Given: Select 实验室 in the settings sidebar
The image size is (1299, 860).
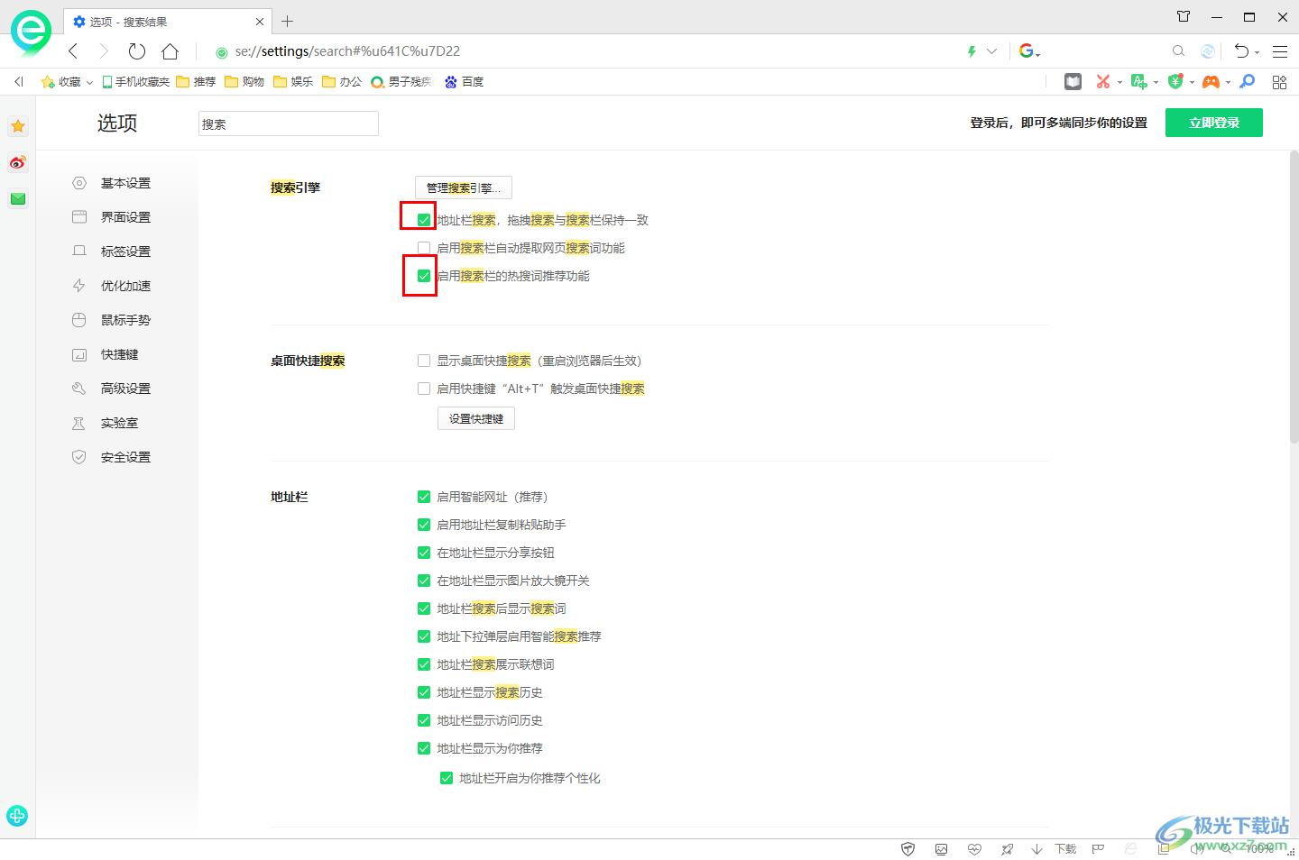Looking at the screenshot, I should pos(119,423).
